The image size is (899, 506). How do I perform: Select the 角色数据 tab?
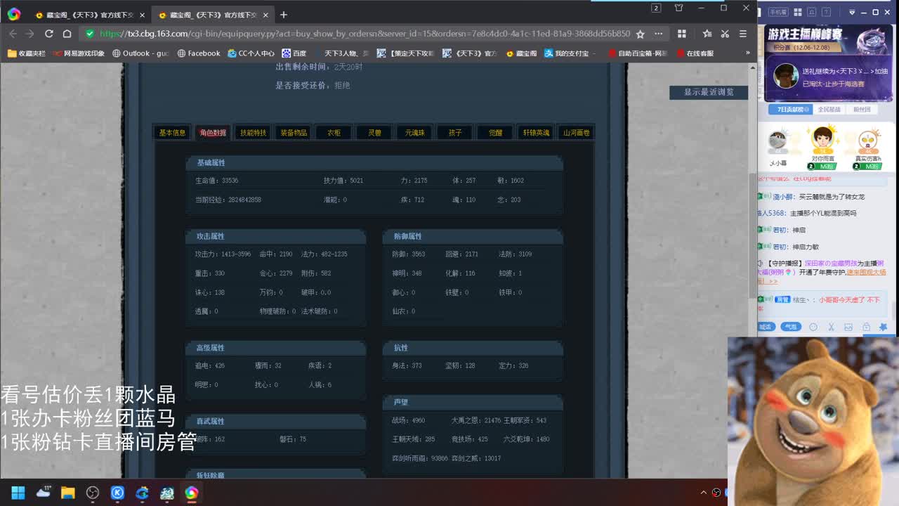pyautogui.click(x=213, y=133)
